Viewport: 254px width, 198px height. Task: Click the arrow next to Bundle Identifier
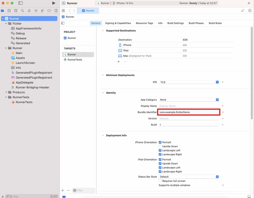223,112
